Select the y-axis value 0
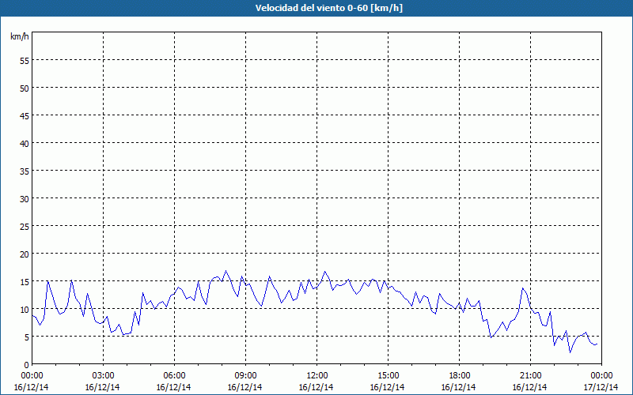Viewport: 633px width, 395px height. tap(27, 365)
